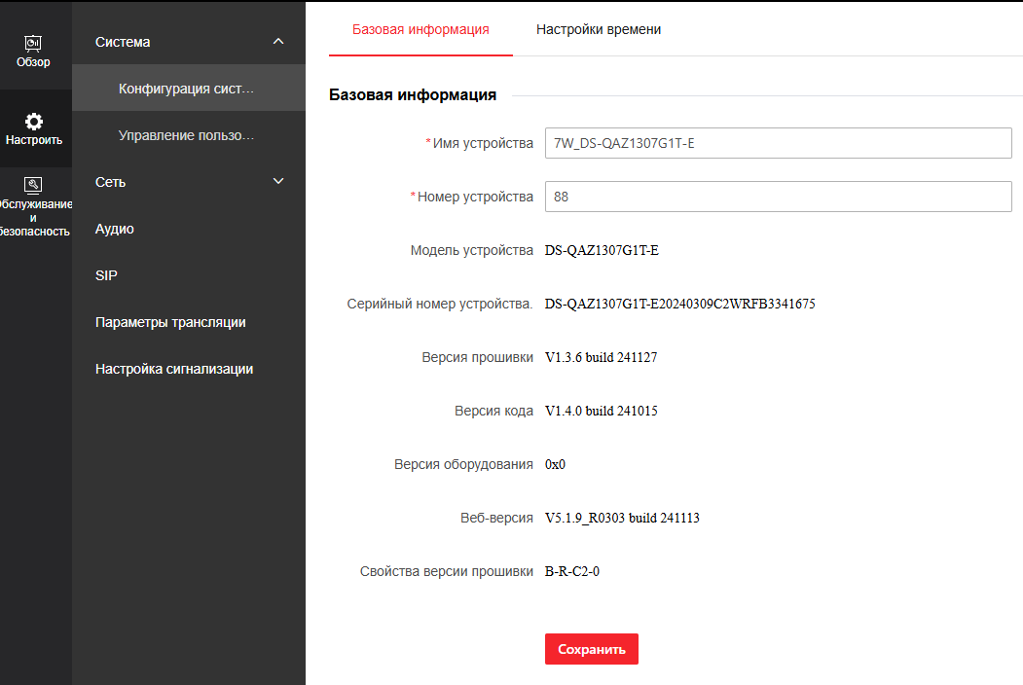
Task: Expand the Сеть section chevron
Action: point(278,181)
